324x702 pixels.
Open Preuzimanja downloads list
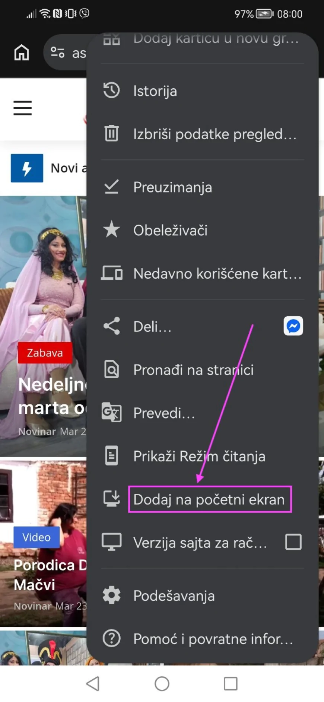pyautogui.click(x=172, y=187)
